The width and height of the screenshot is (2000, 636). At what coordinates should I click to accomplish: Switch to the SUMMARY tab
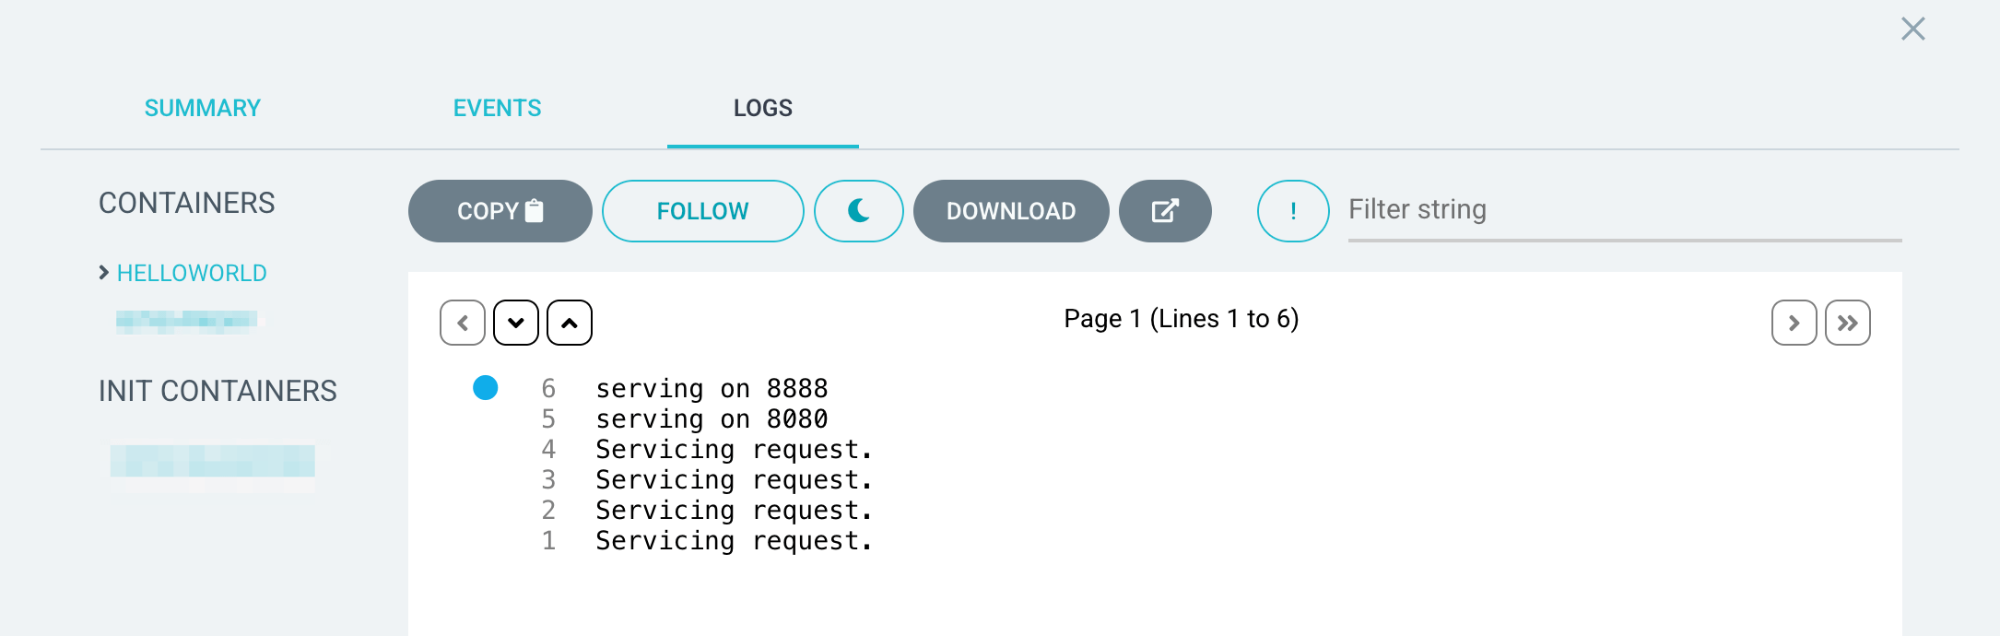point(202,108)
